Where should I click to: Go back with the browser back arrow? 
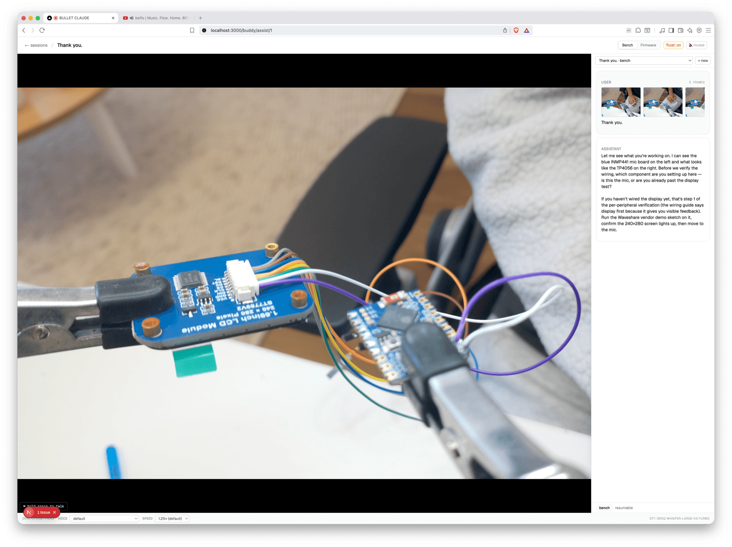[24, 31]
